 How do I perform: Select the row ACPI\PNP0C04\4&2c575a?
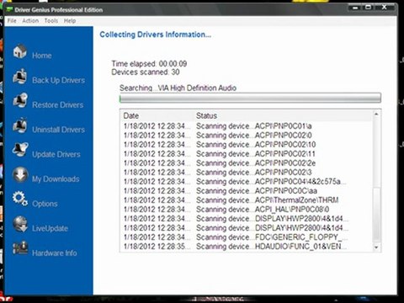click(x=247, y=182)
